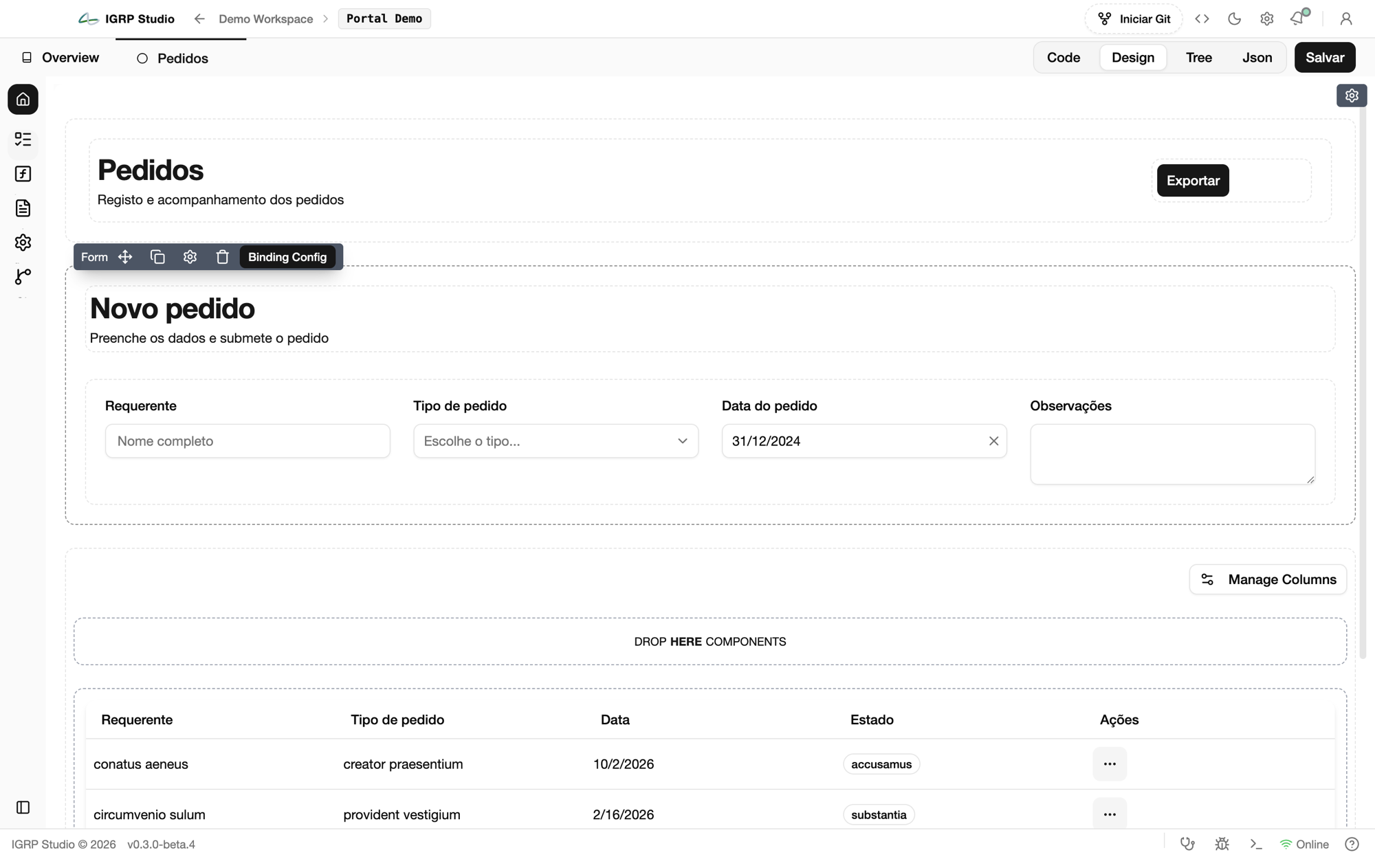Open Form settings gear in toolbar
Screen dimensions: 1375x859
(x=190, y=257)
